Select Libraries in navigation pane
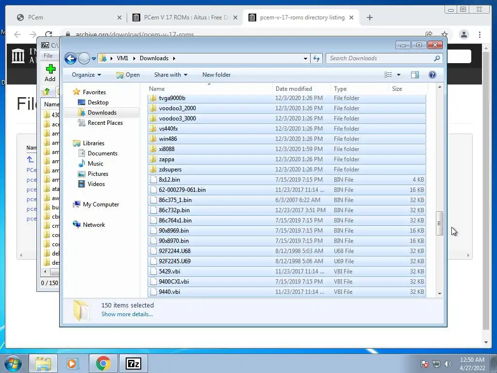The image size is (497, 373). point(94,143)
